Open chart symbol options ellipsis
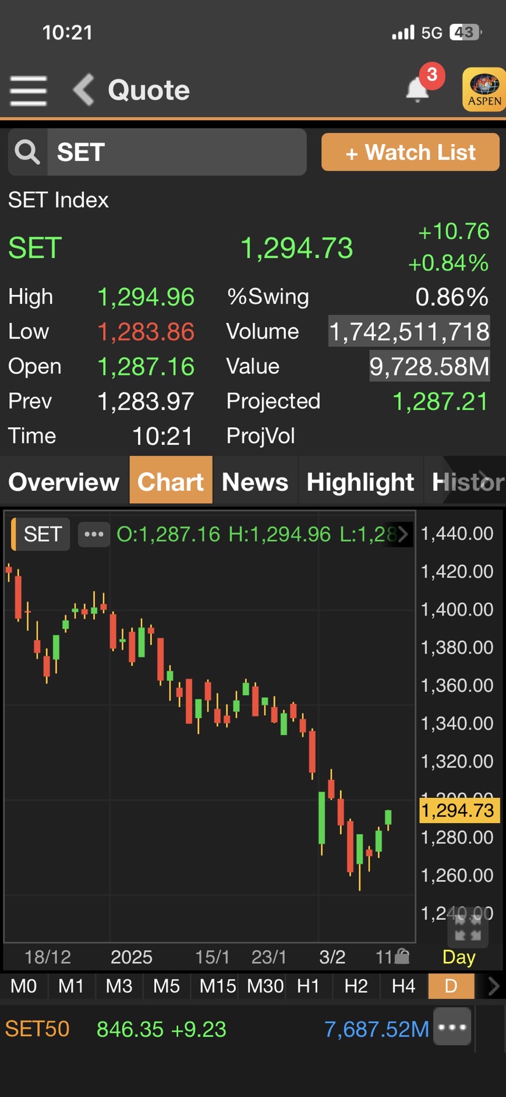The image size is (506, 1097). click(94, 534)
